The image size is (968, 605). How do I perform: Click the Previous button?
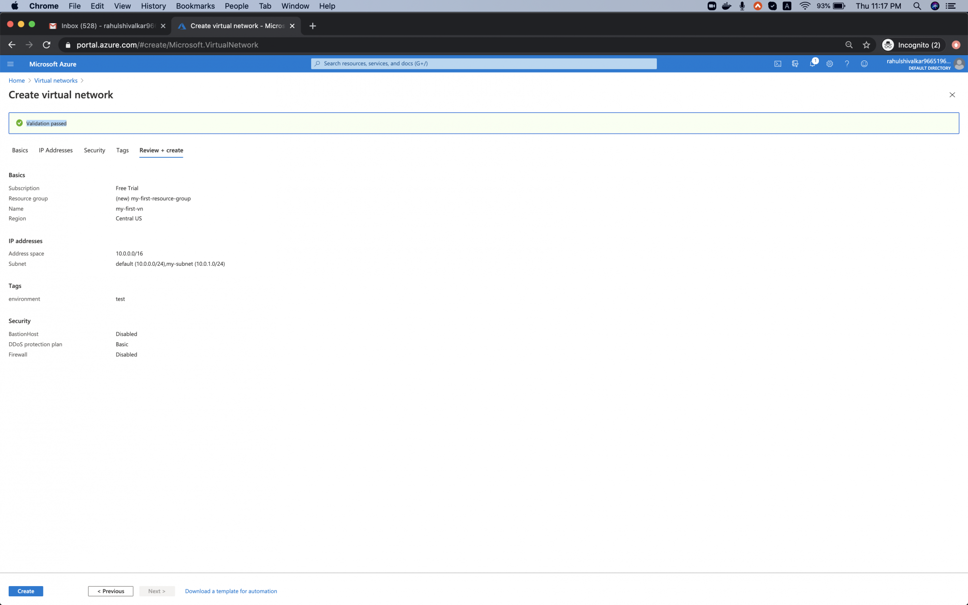pos(110,591)
